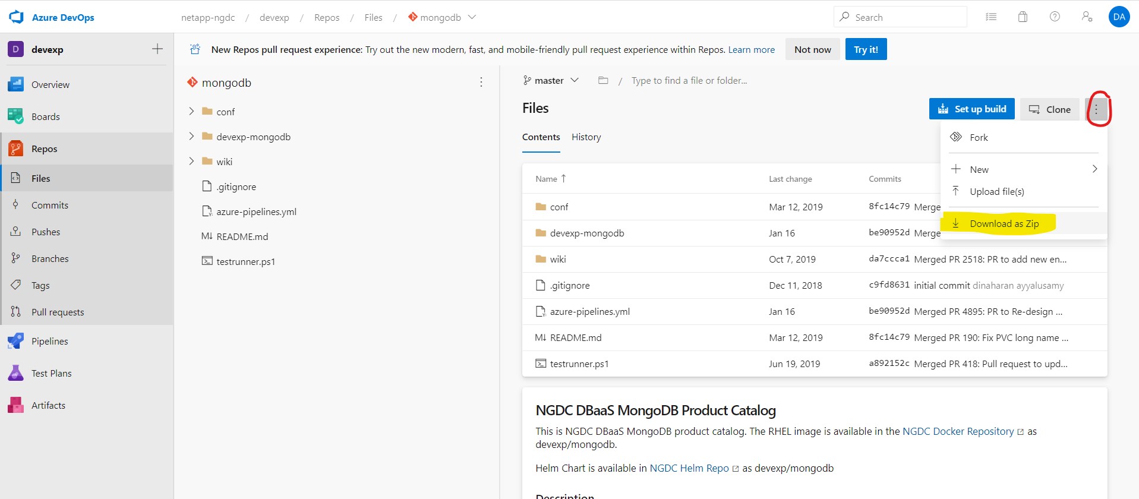Click the DA user avatar
This screenshot has width=1139, height=499.
point(1119,17)
